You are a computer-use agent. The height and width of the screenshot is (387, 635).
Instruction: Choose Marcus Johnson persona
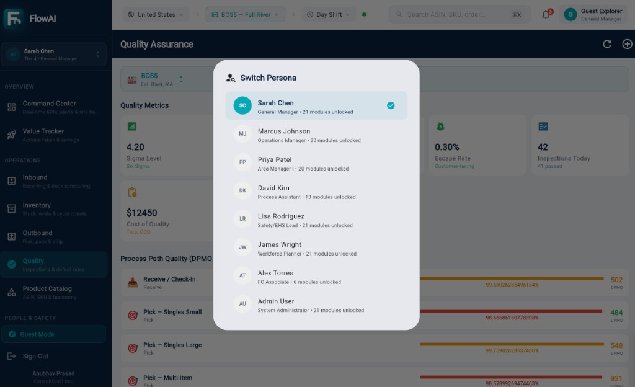[316, 134]
